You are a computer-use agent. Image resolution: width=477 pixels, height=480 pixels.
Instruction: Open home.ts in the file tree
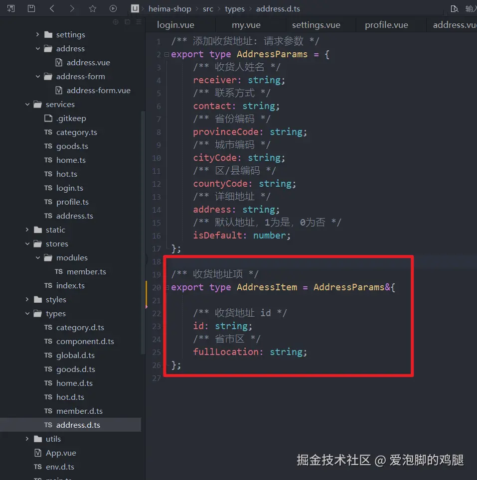point(71,160)
